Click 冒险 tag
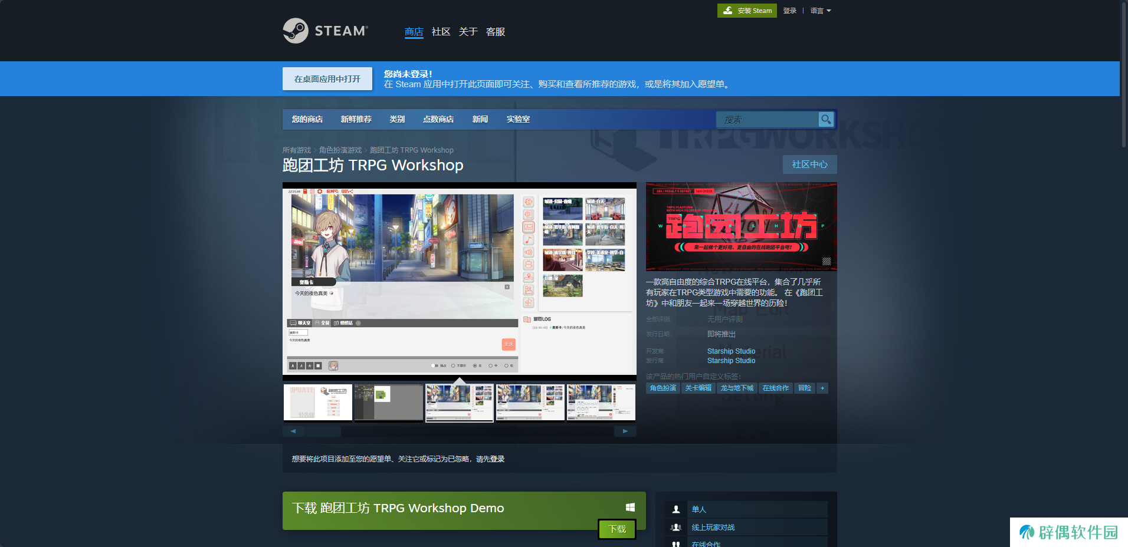 805,388
